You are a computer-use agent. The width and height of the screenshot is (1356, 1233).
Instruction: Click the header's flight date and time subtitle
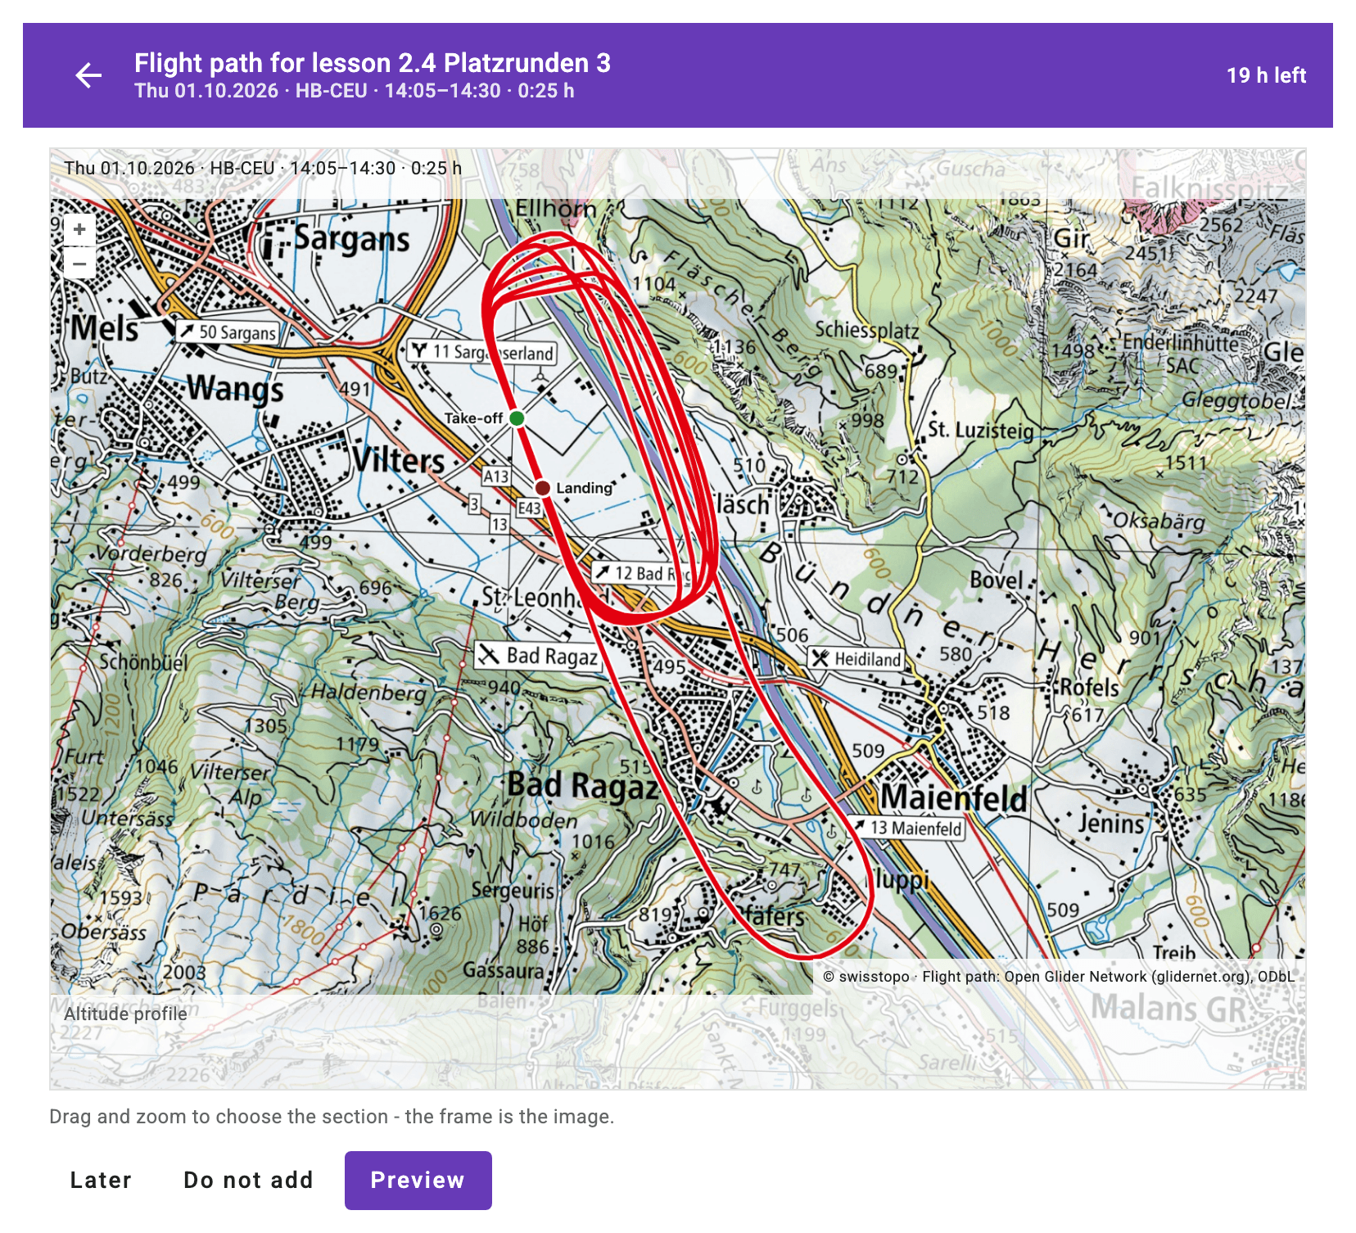click(354, 91)
